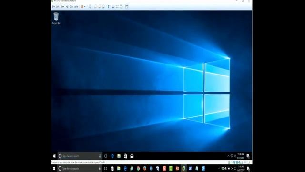The image size is (305, 172).
Task: Launch Firefox from the host taskbar
Action: (x=145, y=169)
